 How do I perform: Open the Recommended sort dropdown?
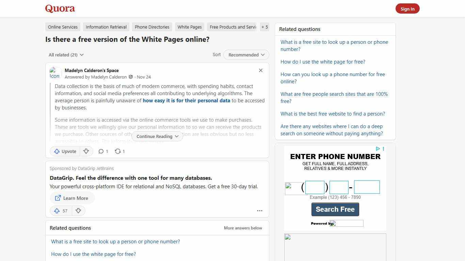[246, 55]
